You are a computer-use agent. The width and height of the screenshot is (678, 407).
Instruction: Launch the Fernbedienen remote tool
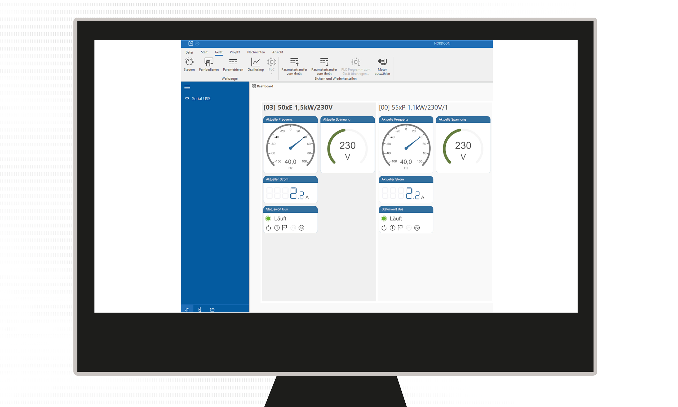coord(209,65)
